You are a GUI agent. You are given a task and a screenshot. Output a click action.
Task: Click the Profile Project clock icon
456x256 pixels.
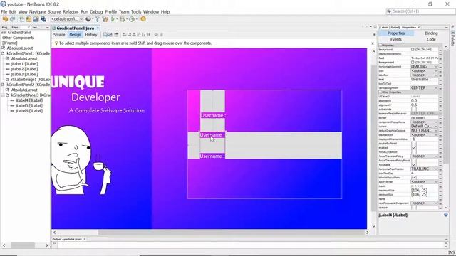click(132, 19)
